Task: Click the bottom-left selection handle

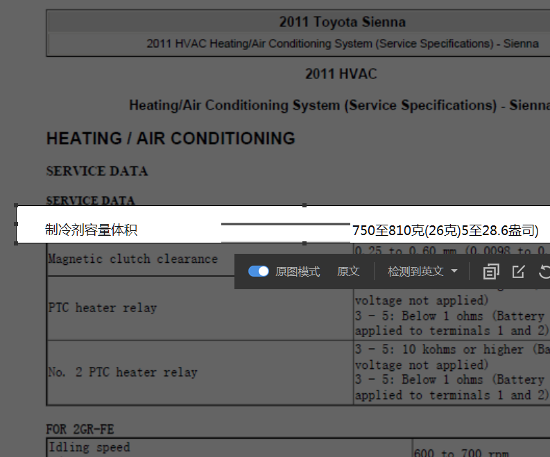Action: coord(16,243)
